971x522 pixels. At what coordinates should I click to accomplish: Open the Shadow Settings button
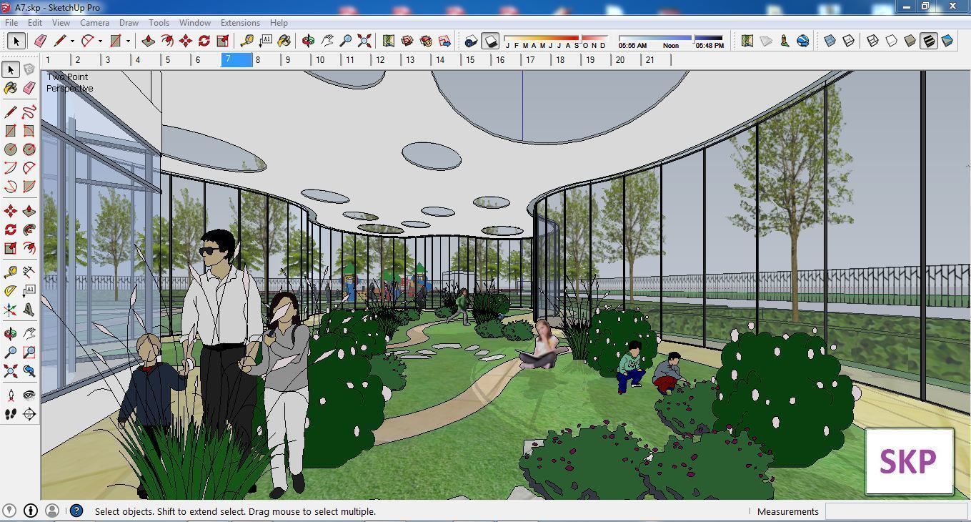click(x=472, y=41)
